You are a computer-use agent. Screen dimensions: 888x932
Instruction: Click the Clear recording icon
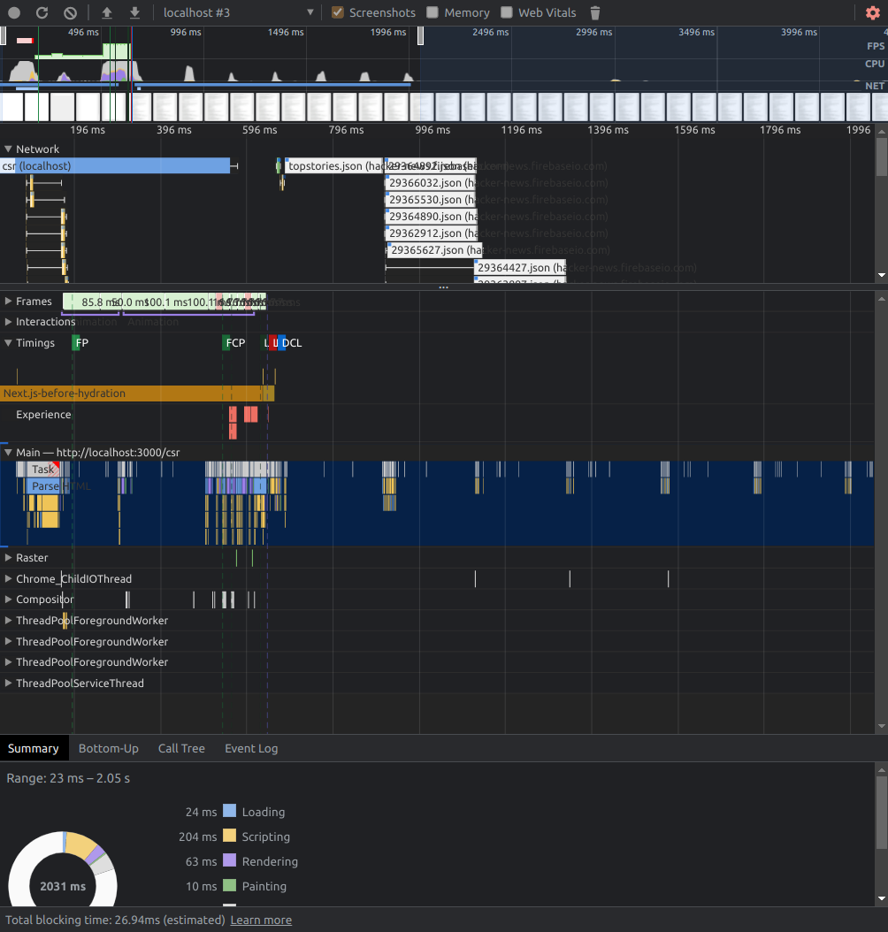point(70,12)
